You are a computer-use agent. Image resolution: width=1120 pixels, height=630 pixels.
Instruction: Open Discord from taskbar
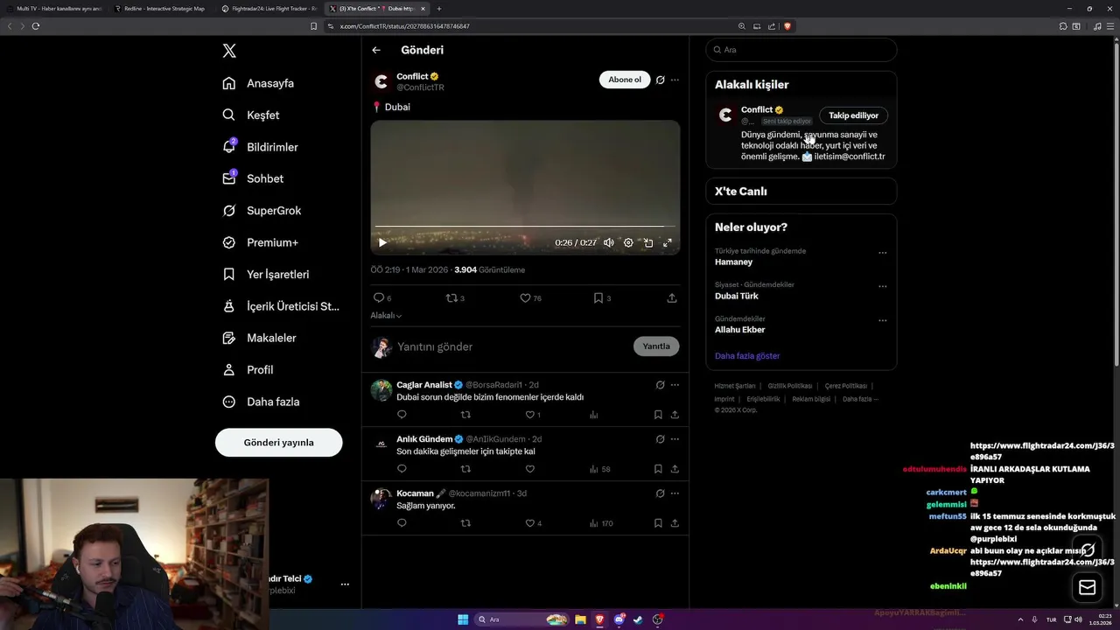pyautogui.click(x=619, y=619)
